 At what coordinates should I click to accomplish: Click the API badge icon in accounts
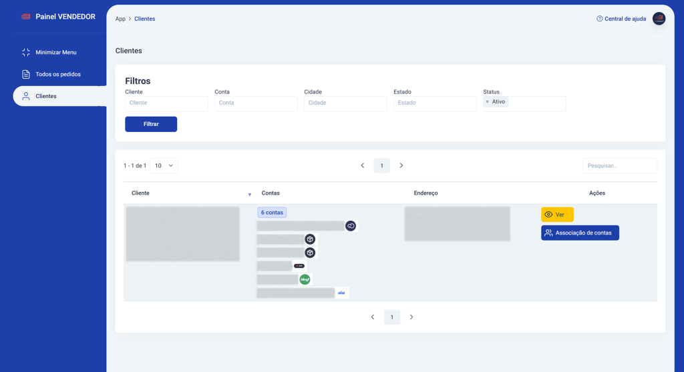(299, 266)
